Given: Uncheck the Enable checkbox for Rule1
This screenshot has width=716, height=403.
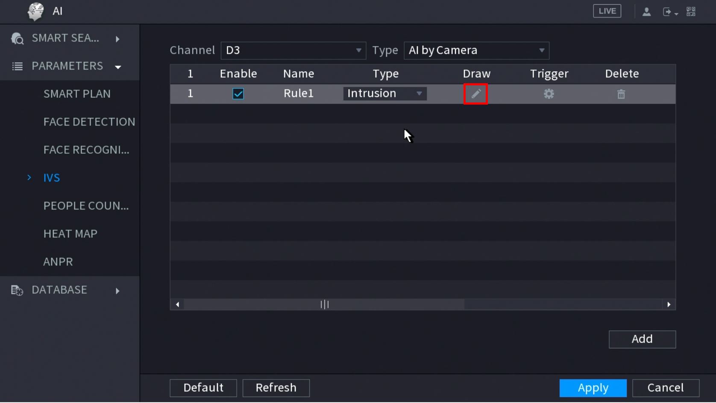Looking at the screenshot, I should coord(238,93).
